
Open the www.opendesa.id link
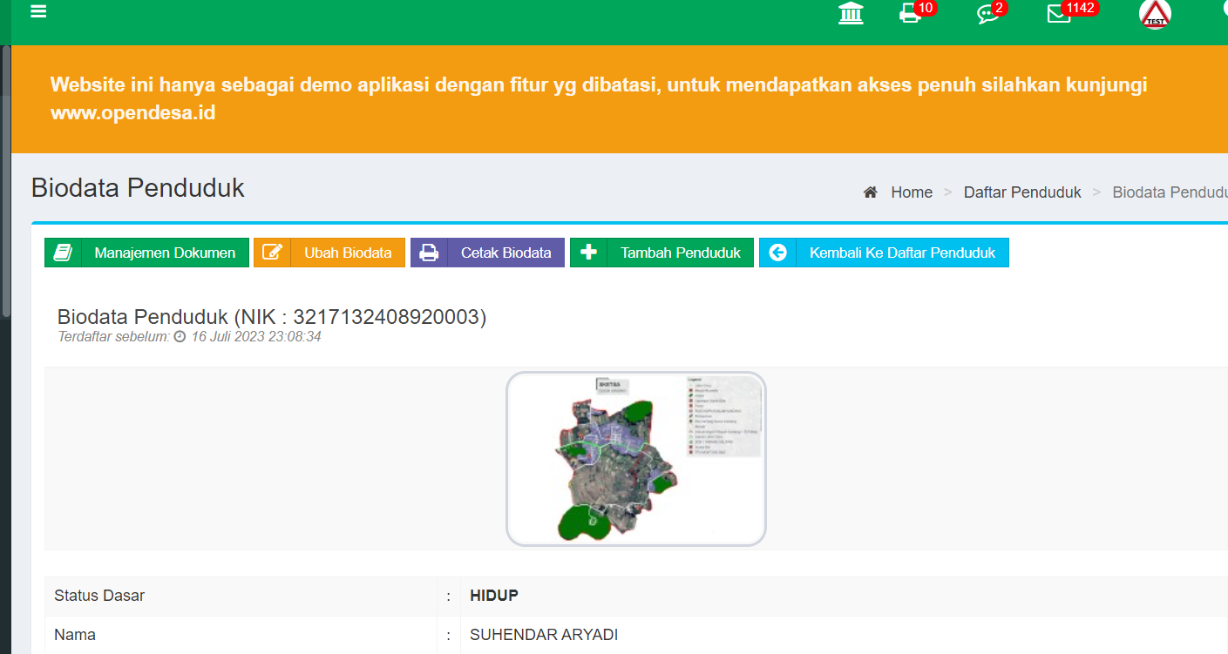pos(132,112)
